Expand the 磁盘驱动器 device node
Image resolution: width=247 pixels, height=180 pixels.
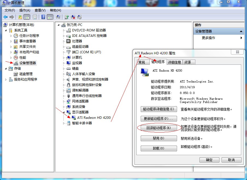pos(64,47)
